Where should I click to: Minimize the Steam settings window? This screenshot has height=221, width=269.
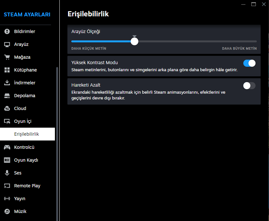[243, 4]
